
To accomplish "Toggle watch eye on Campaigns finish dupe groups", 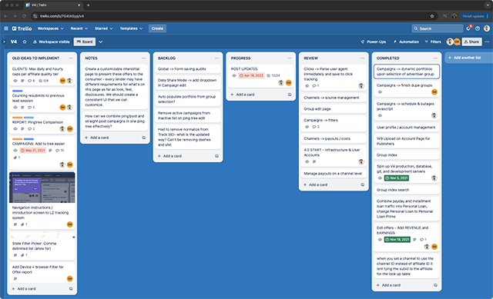I will 380,92.
